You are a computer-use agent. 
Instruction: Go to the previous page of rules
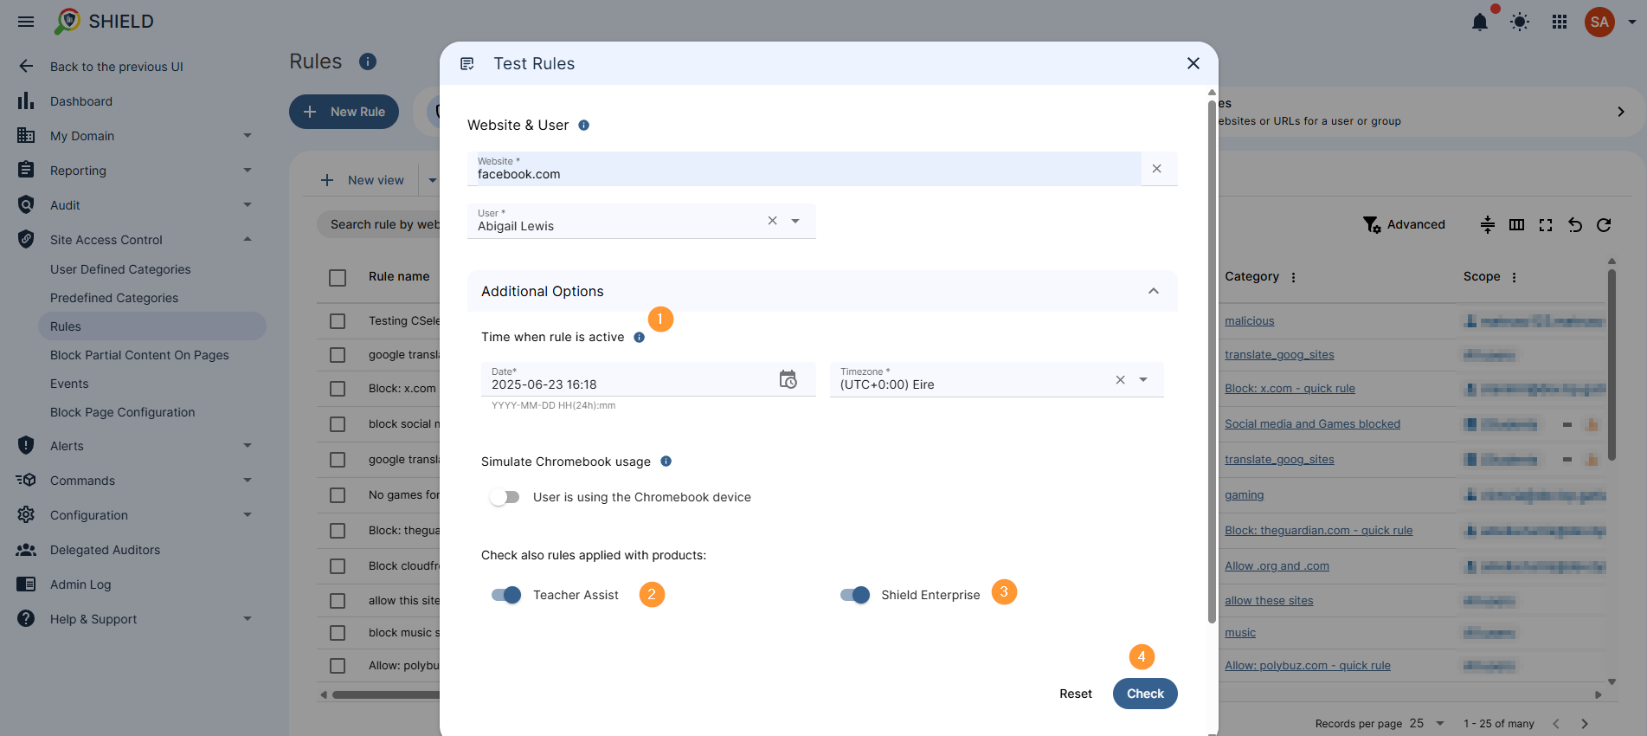pyautogui.click(x=1556, y=723)
